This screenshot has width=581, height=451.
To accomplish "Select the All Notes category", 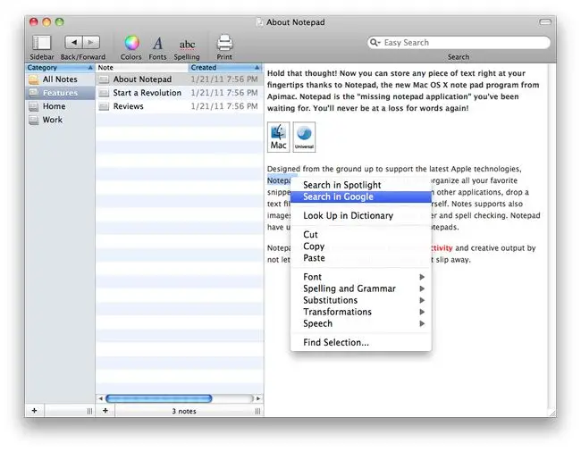I will (60, 79).
